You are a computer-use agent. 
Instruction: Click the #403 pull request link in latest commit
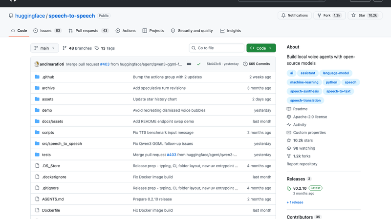(105, 64)
